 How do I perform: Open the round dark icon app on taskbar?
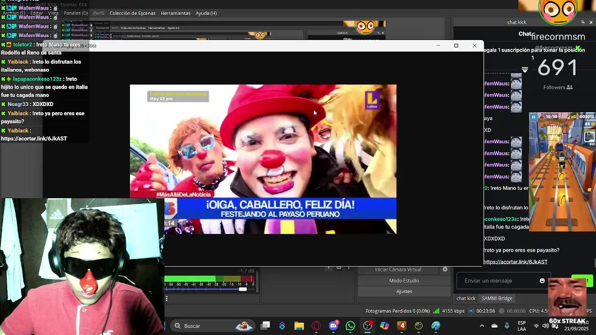point(419,326)
